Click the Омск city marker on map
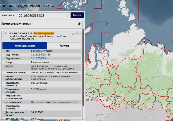 [x=96, y=98]
